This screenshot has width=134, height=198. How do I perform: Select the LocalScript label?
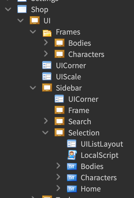click(100, 156)
